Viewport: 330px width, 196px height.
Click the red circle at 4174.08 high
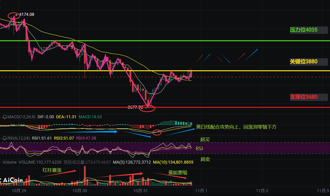14,15
